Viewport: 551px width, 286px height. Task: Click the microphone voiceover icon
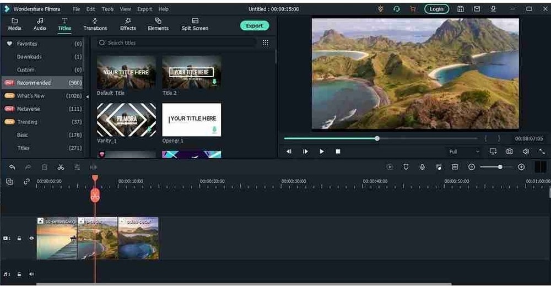coord(423,167)
